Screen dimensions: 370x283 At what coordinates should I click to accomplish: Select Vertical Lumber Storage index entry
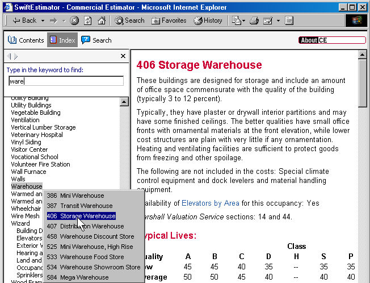(43, 127)
